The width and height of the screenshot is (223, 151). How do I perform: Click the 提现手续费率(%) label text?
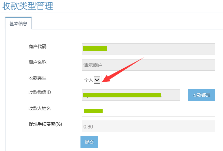[45, 124]
